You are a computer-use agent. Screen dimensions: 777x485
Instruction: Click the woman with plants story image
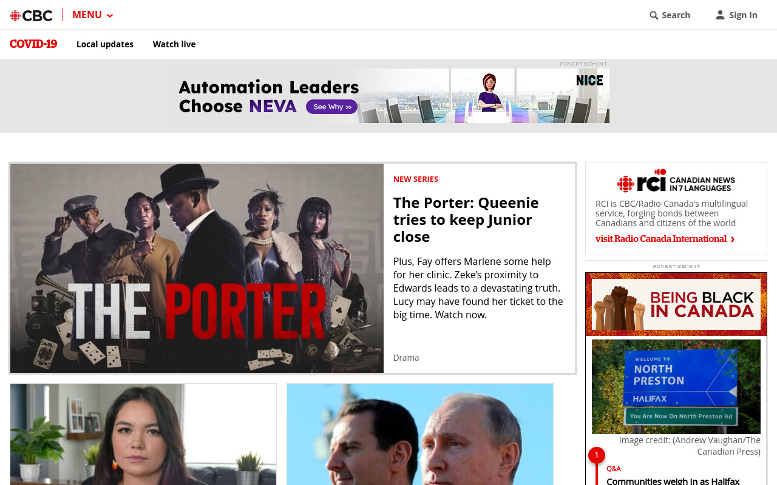pyautogui.click(x=143, y=434)
